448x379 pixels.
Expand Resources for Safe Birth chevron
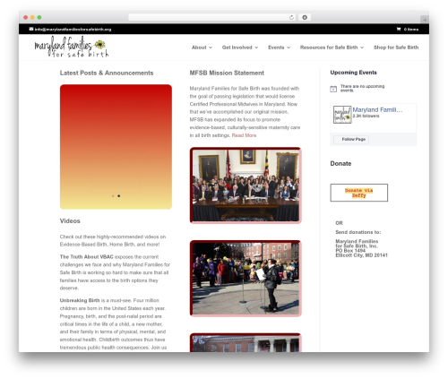362,47
